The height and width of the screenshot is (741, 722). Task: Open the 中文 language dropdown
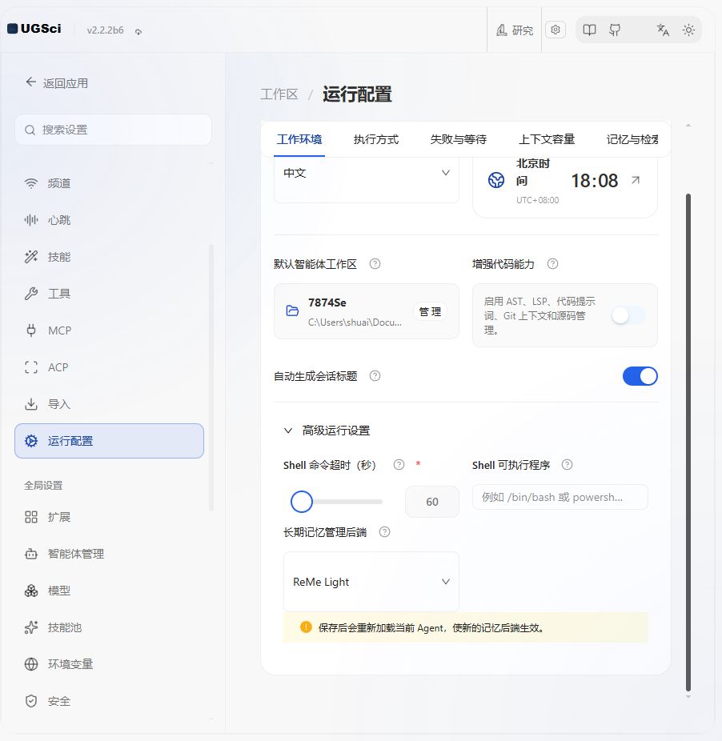pos(367,173)
